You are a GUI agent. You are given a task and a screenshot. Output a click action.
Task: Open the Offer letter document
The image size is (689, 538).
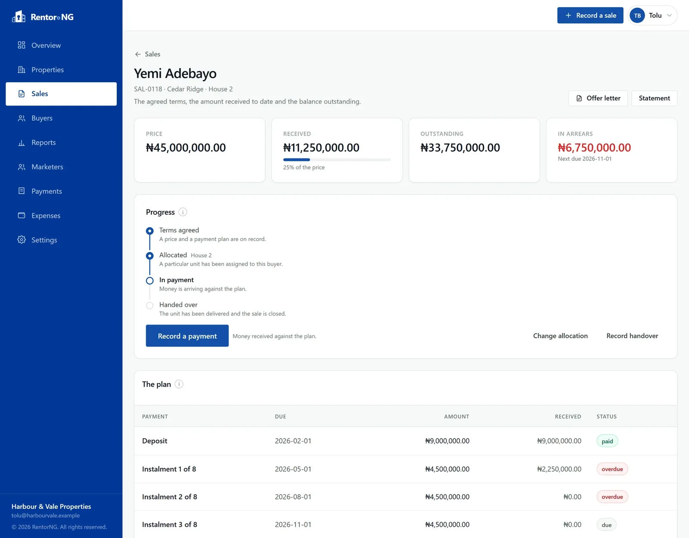click(598, 98)
